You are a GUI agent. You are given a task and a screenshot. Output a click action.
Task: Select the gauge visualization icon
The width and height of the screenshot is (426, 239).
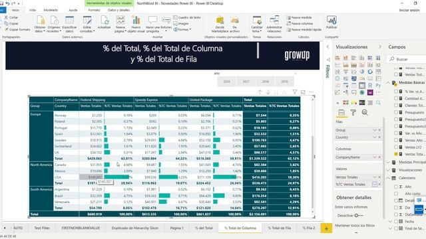(362, 78)
